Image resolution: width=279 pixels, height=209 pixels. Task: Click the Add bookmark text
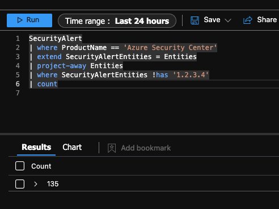coord(146,148)
